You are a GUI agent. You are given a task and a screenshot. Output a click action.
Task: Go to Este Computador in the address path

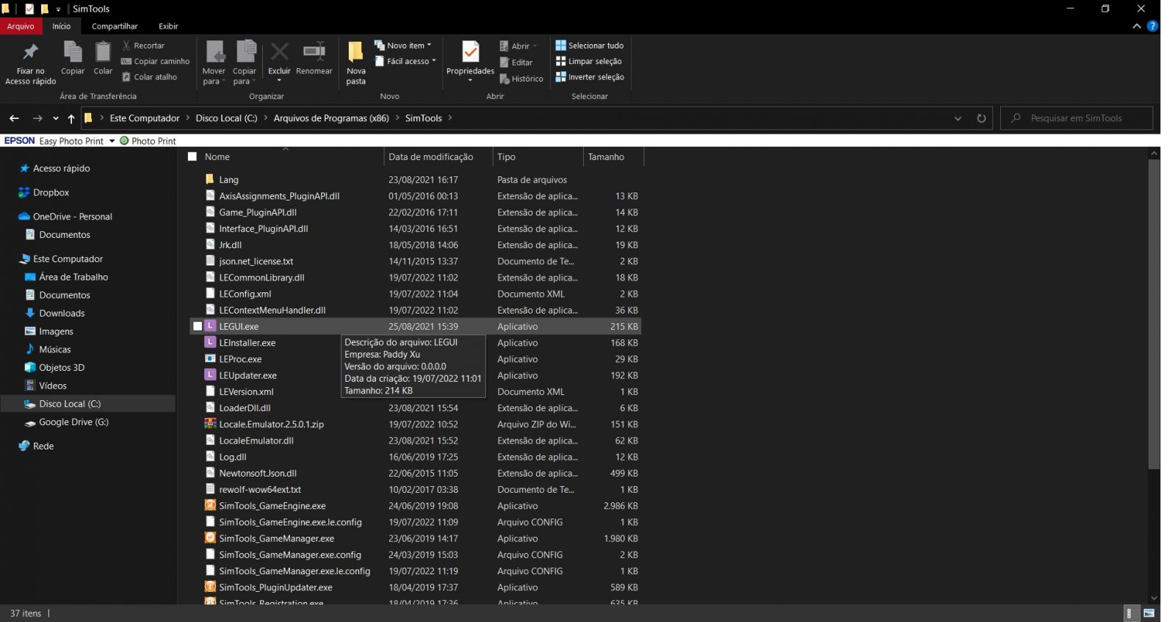click(145, 118)
